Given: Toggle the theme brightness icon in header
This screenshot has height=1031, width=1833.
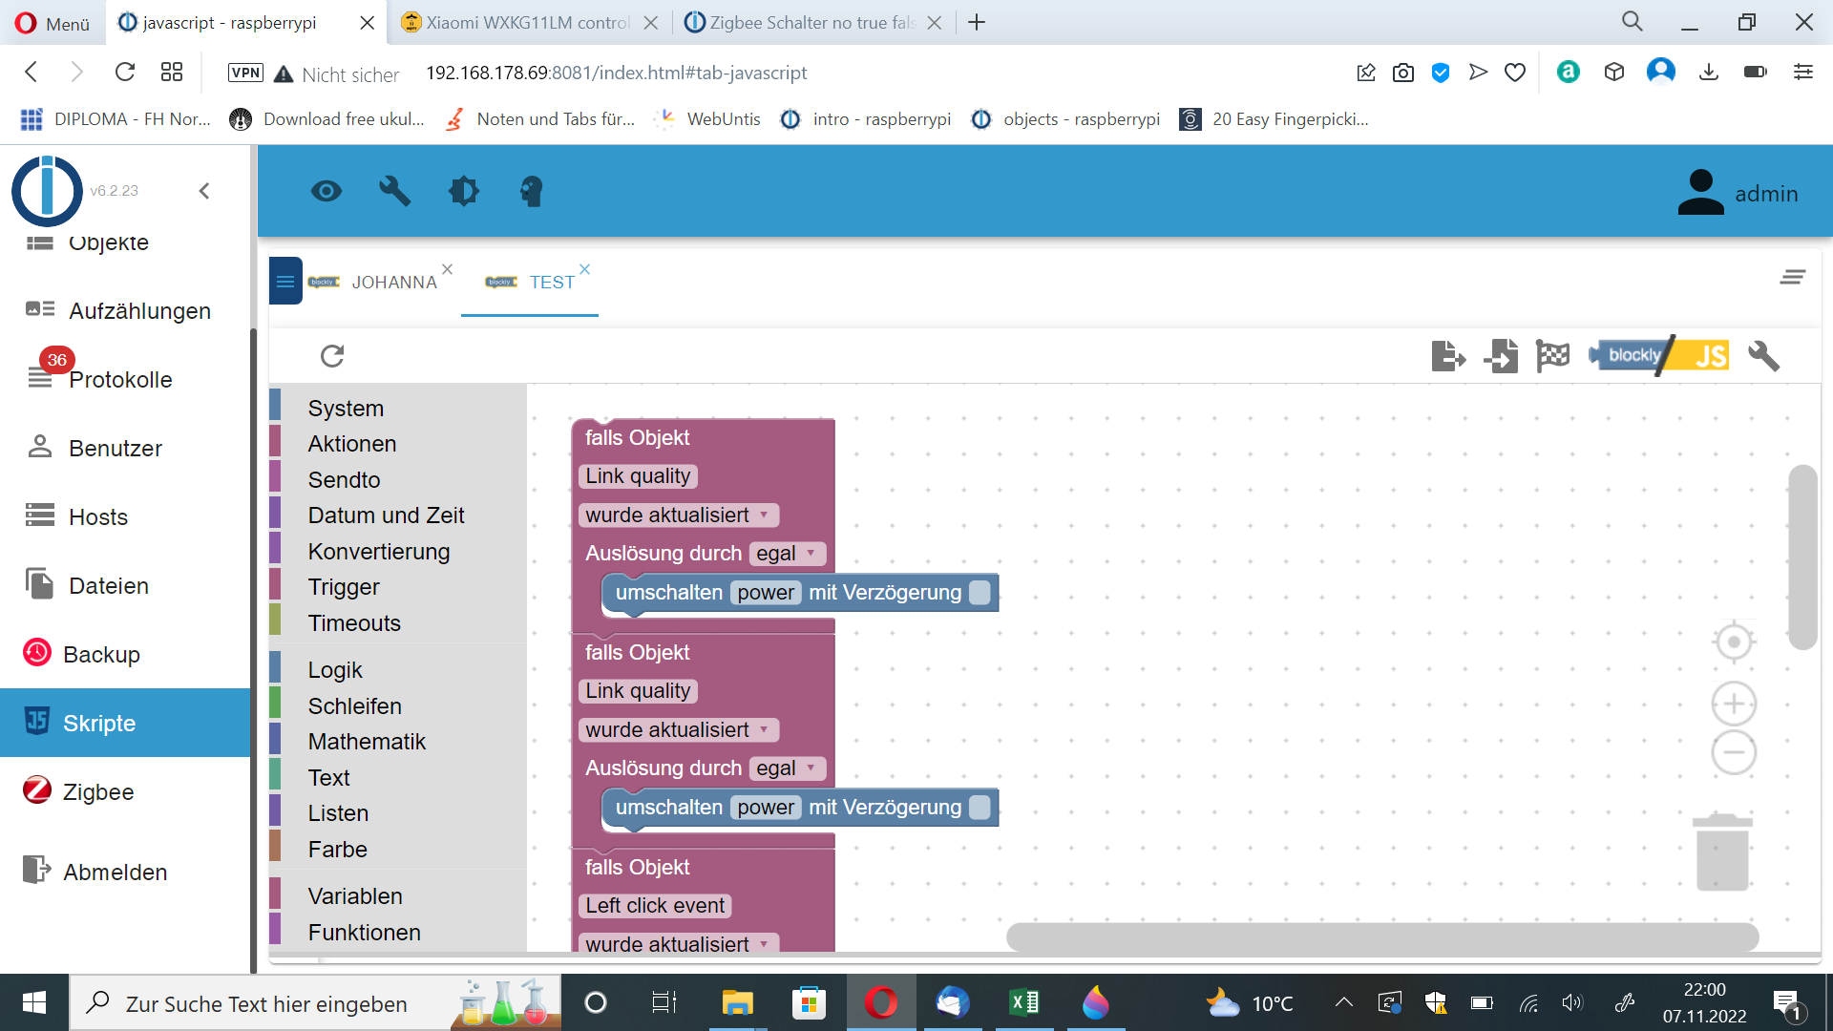Looking at the screenshot, I should pos(464,192).
